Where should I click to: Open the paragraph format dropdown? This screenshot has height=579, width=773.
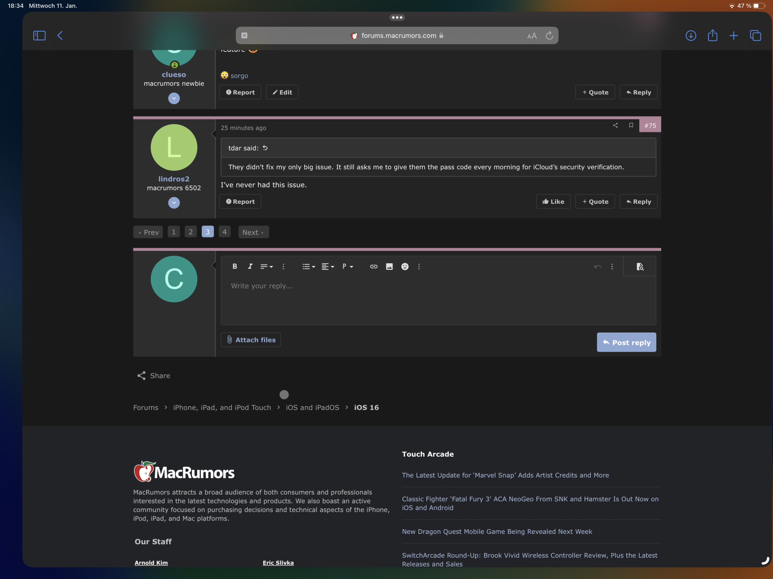coord(348,266)
